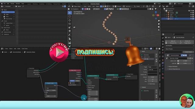Click the Viewport Vis button
195x109 pixels.
point(172,43)
